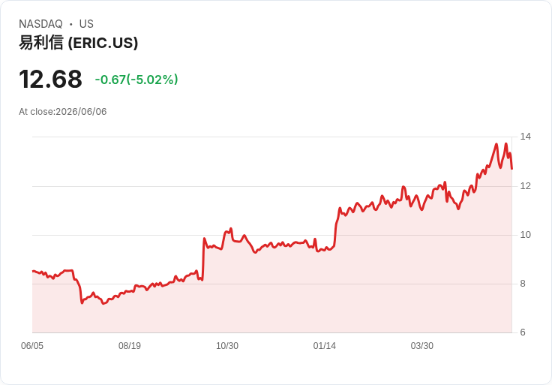
Task: Select the 01/14 date on x-axis
Action: [x=324, y=345]
